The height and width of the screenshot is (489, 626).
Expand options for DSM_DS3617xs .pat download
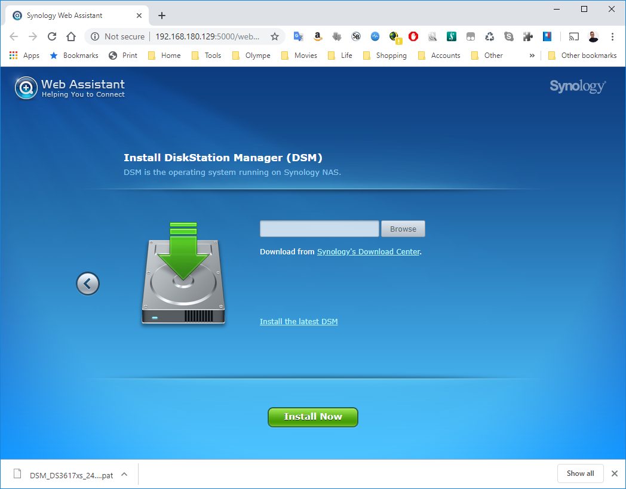click(125, 474)
